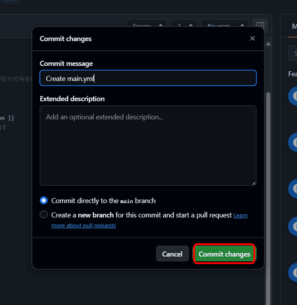Open the Spaces indent mode dropdown
The height and width of the screenshot is (305, 297).
(x=147, y=25)
